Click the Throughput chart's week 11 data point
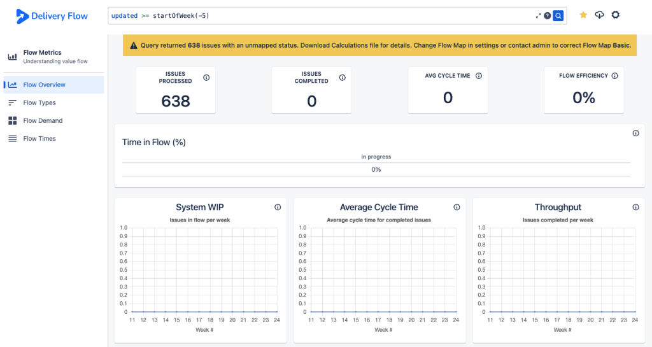652x347 pixels. click(x=490, y=312)
